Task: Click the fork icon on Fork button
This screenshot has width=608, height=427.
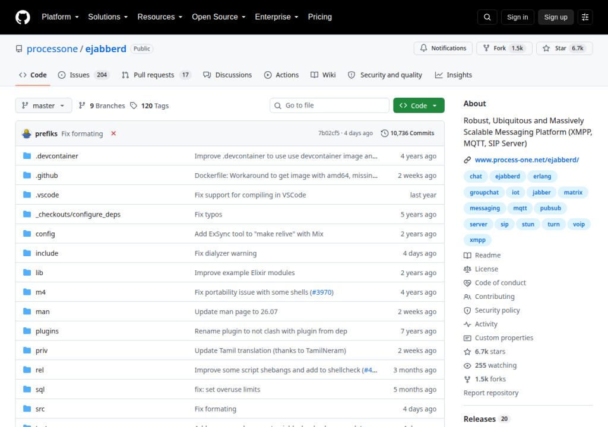Action: [486, 48]
